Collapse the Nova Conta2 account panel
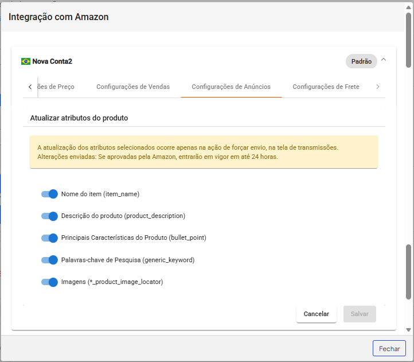The height and width of the screenshot is (362, 414). [x=384, y=60]
